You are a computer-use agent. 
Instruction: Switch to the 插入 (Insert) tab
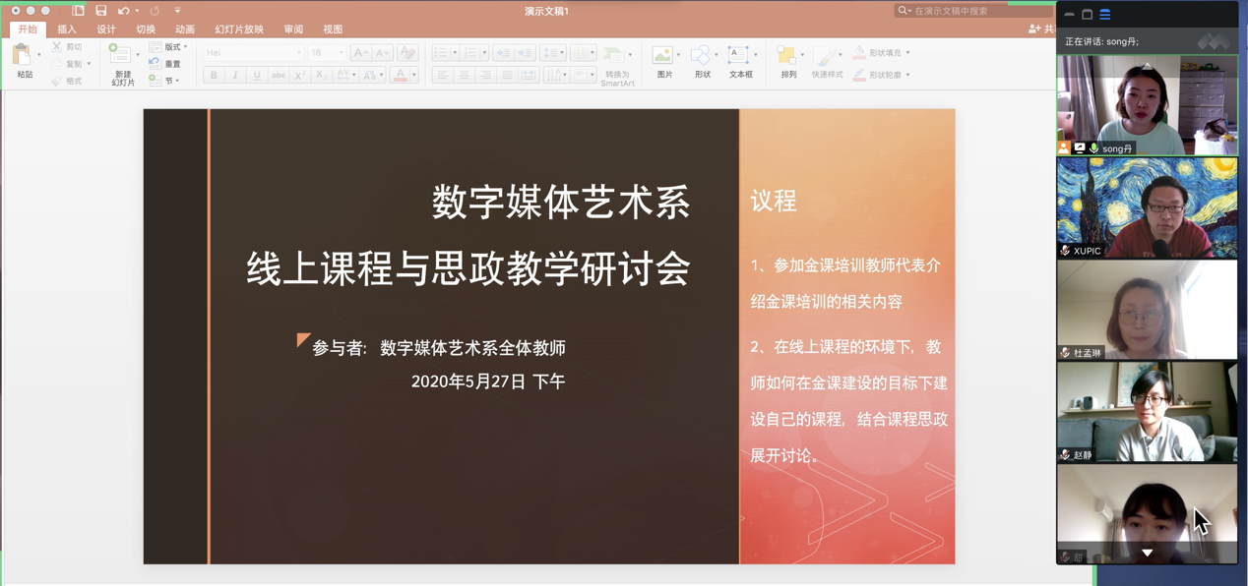(67, 29)
